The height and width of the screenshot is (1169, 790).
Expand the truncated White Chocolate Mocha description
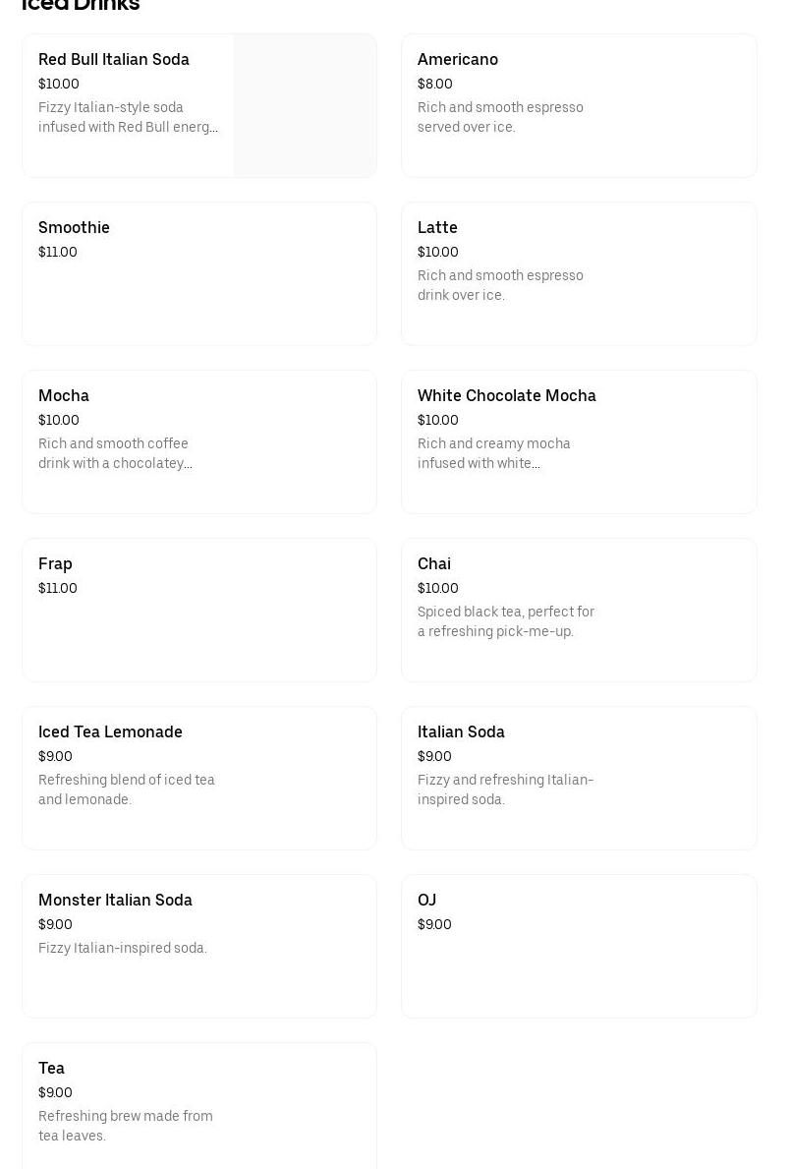point(494,453)
